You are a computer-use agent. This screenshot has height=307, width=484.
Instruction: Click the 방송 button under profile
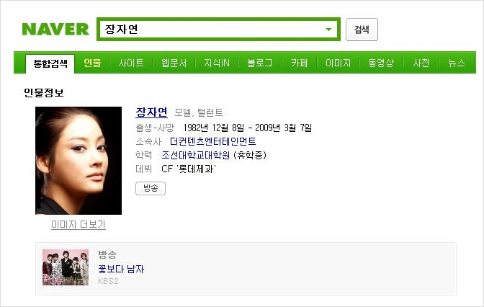point(151,188)
